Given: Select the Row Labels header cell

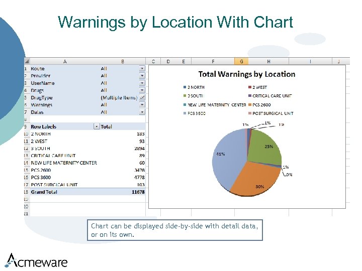Looking at the screenshot, I should point(65,126).
